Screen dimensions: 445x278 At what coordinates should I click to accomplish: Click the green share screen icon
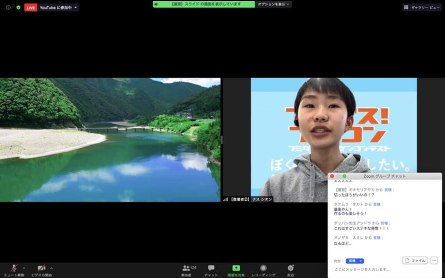[x=236, y=268]
